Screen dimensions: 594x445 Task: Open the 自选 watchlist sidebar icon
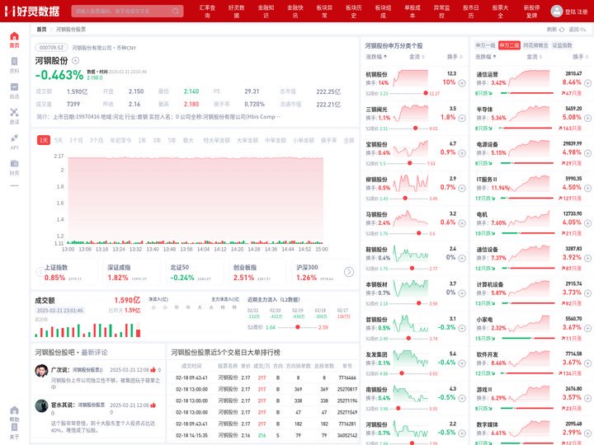click(x=14, y=87)
